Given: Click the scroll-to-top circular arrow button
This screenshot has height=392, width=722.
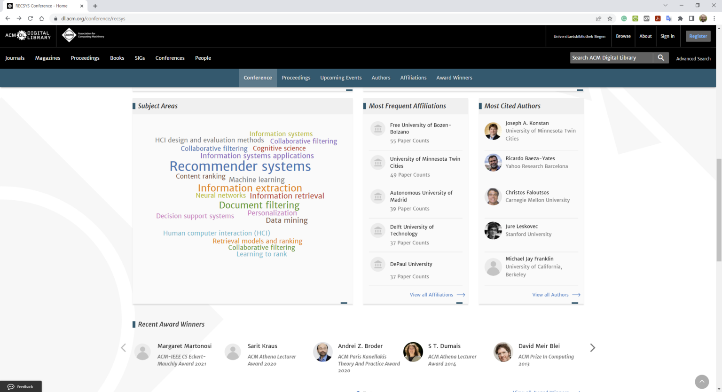Looking at the screenshot, I should (x=701, y=382).
